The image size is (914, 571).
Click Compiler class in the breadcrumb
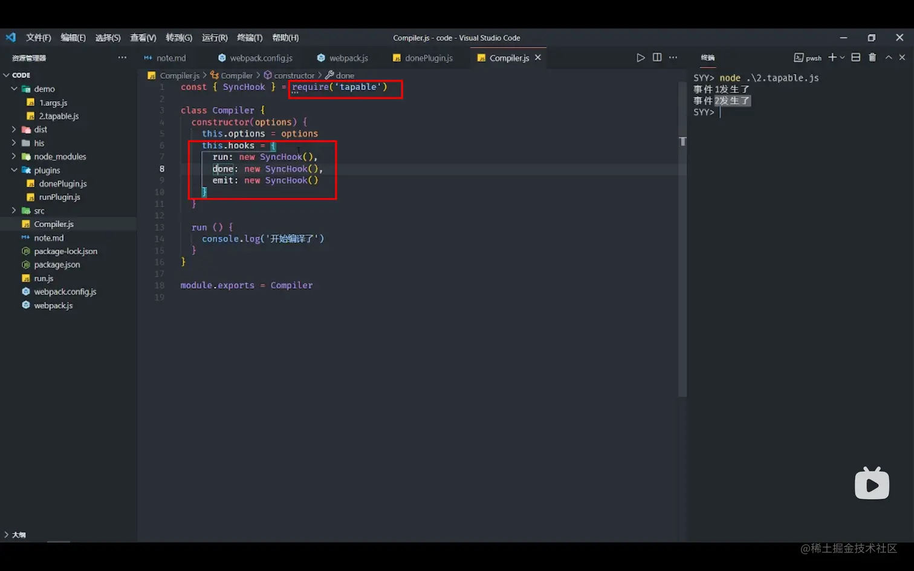tap(236, 76)
